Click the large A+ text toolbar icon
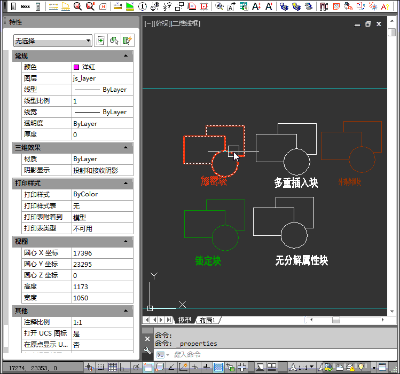The width and height of the screenshot is (400, 374). click(x=256, y=6)
